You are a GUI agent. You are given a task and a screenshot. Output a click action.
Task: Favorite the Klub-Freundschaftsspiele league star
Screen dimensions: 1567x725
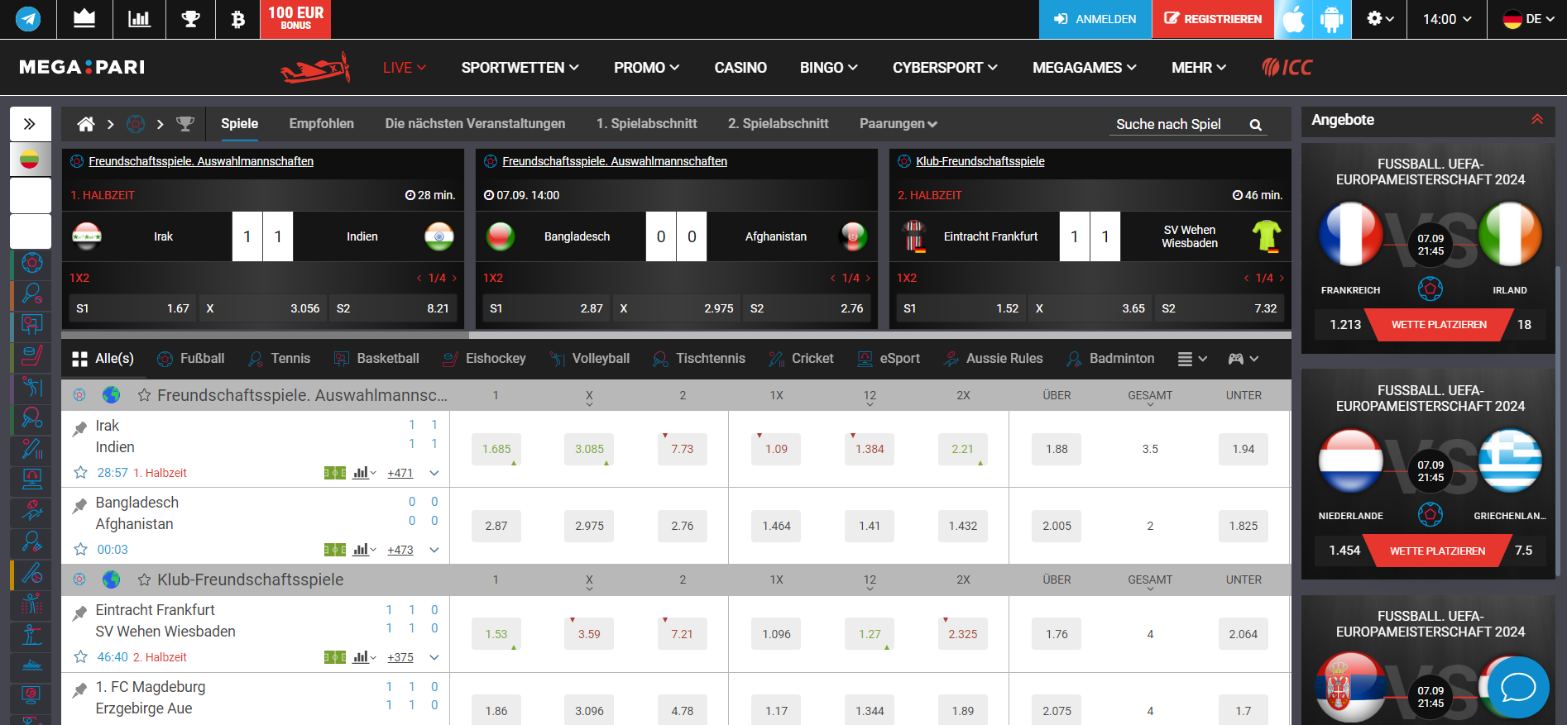tap(144, 580)
